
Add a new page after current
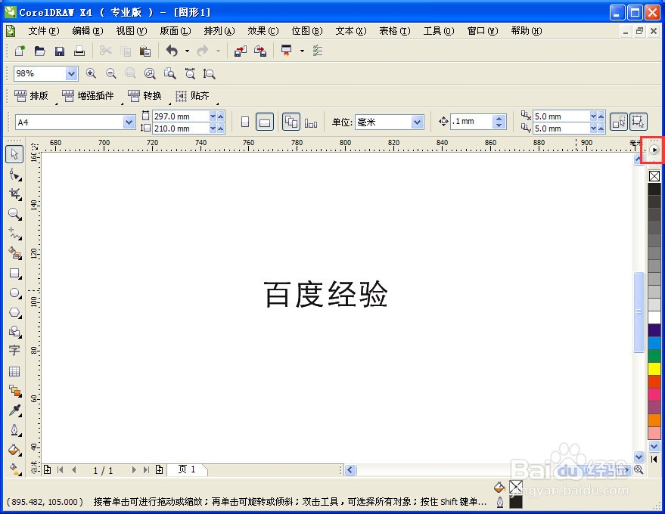[x=159, y=469]
